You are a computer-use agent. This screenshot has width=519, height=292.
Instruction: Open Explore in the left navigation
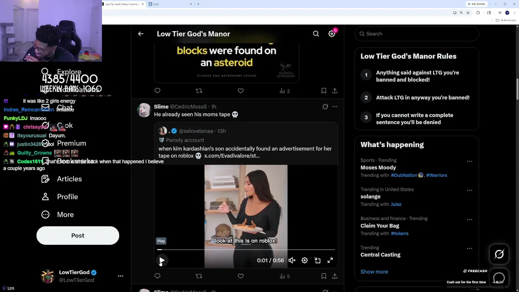point(61,72)
